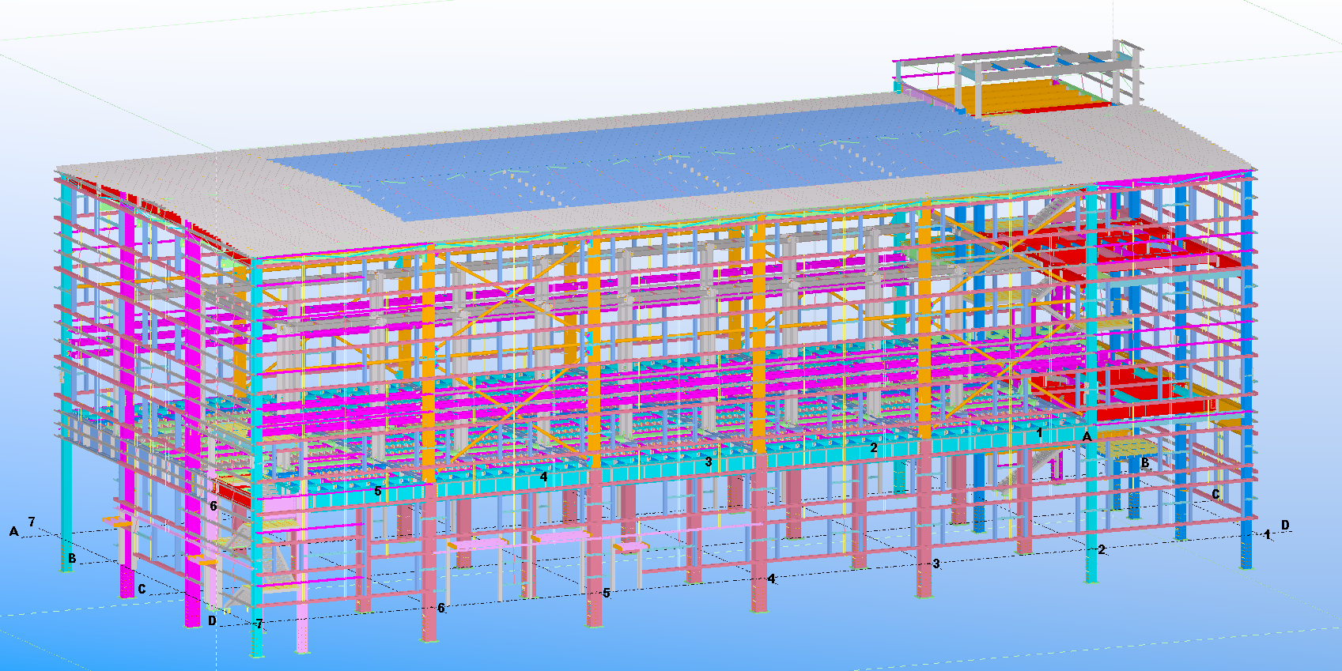Select grid label 2 on the ground-level line
Image resolution: width=1342 pixels, height=671 pixels.
point(1102,549)
